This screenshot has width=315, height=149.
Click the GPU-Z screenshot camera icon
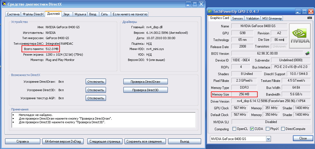click(309, 18)
